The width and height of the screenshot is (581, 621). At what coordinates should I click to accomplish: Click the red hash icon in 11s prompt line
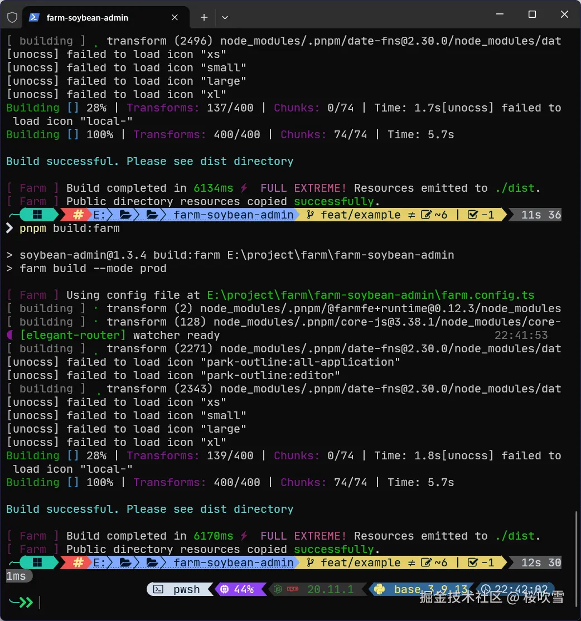[x=79, y=215]
